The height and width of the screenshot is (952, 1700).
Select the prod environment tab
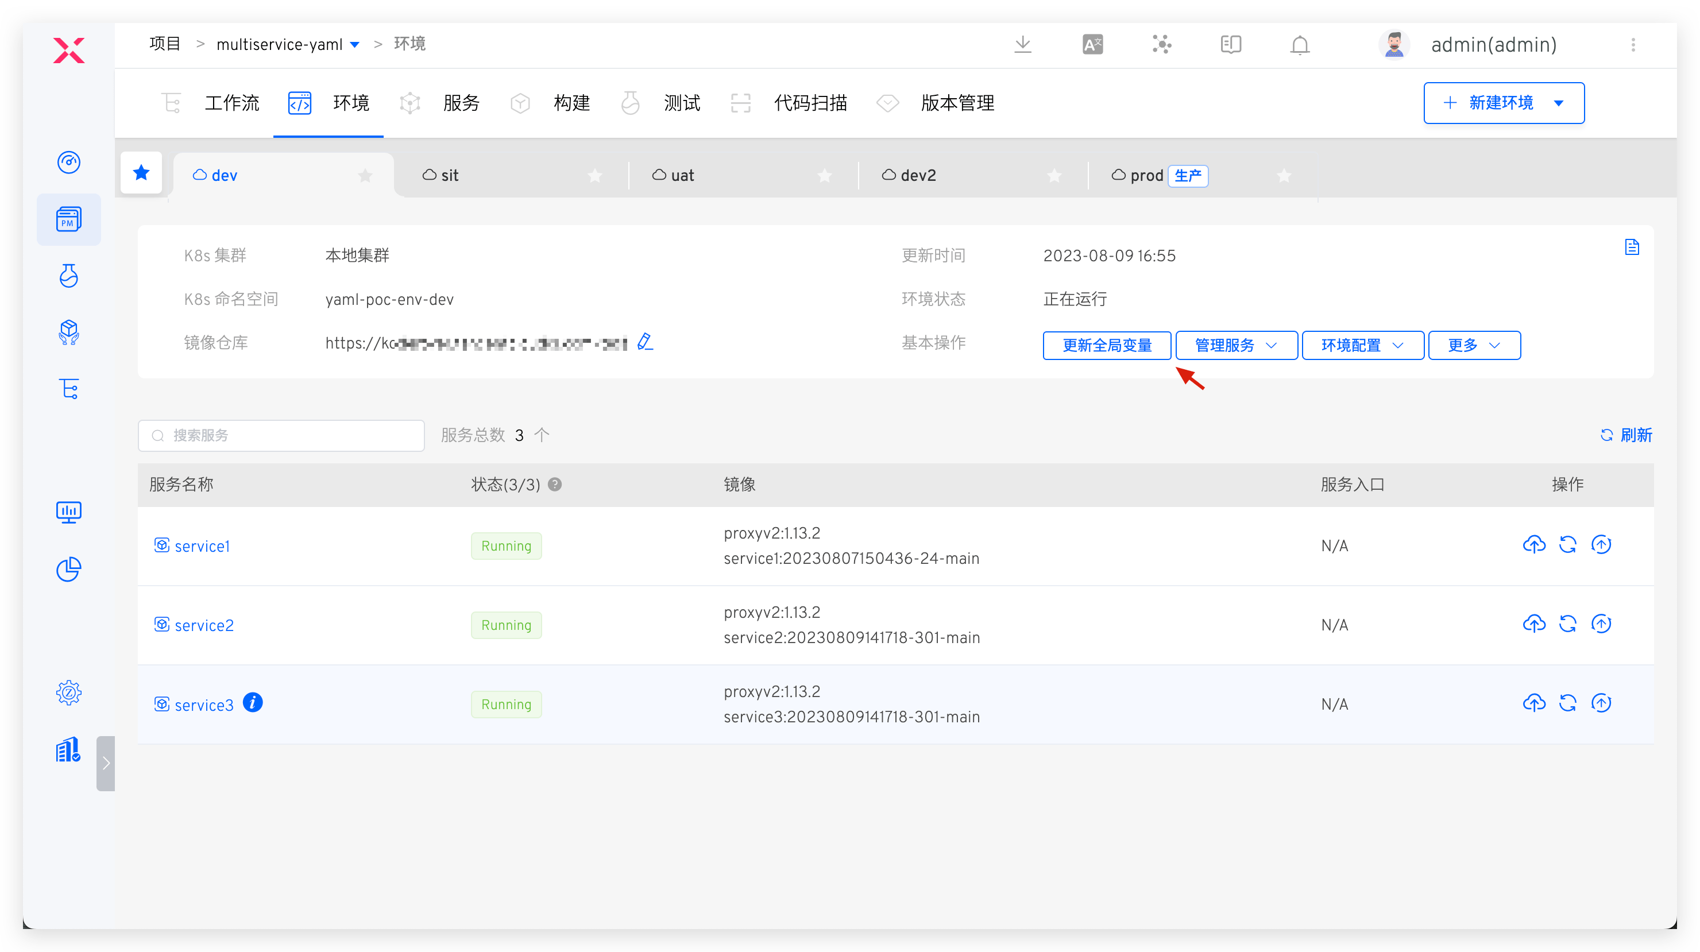(x=1146, y=176)
